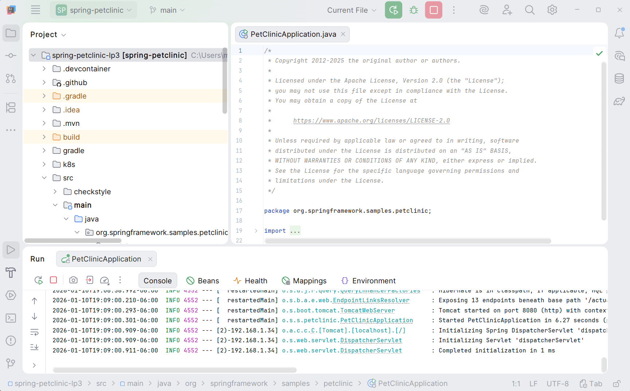Screen dimensions: 630x391
Task: Click the UTF-8 encoding status entry
Action: coord(557,384)
